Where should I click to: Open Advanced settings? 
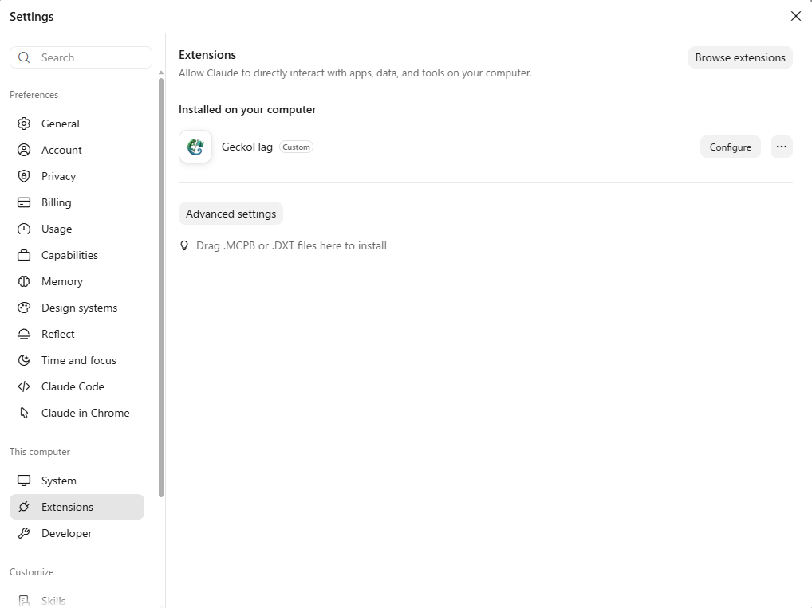click(231, 214)
